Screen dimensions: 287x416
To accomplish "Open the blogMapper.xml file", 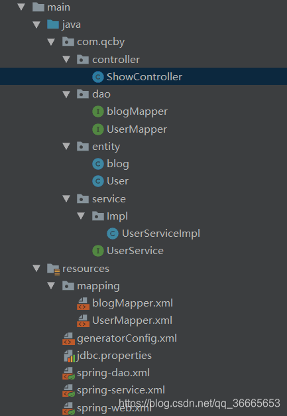I will tap(133, 303).
